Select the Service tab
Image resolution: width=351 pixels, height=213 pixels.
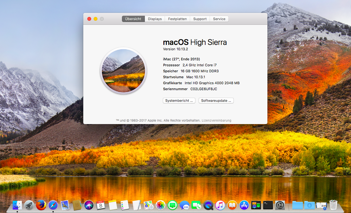219,19
